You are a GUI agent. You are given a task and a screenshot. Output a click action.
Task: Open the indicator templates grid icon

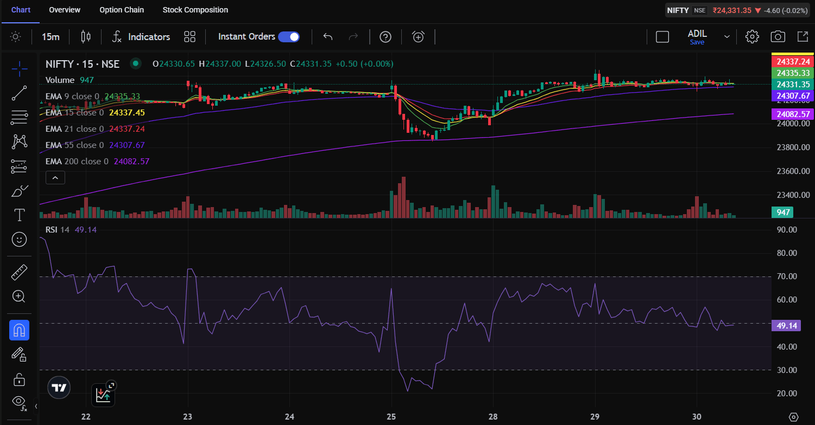[189, 37]
